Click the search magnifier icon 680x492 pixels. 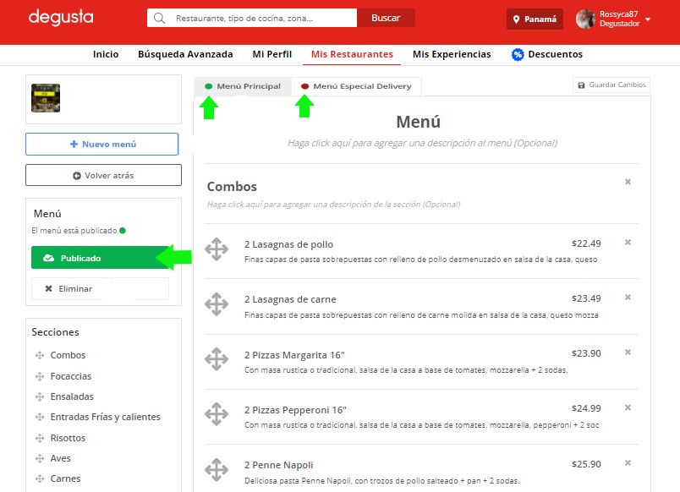tap(159, 19)
